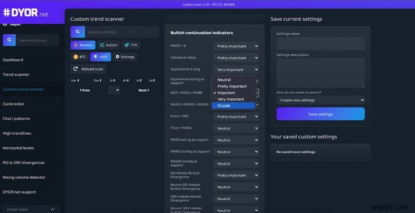Screen dimensions: 415x213
Task: Toggle the BTC market filter
Action: 79,57
